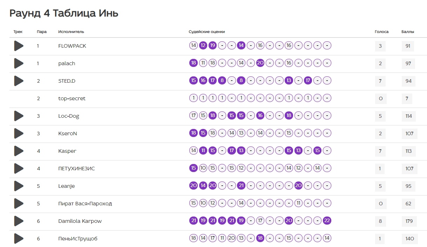Click the Исполнитель column header
The height and width of the screenshot is (247, 427).
[71, 32]
